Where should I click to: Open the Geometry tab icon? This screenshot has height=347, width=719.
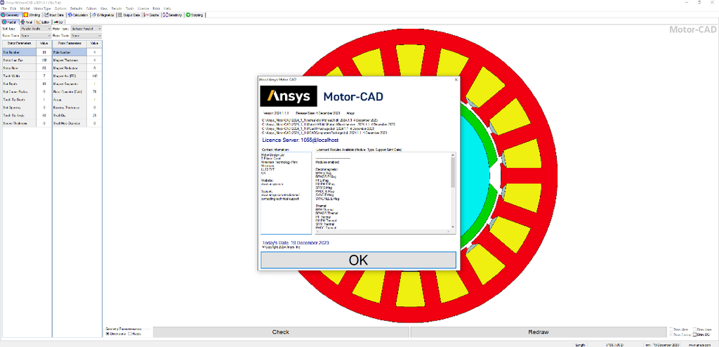(x=4, y=15)
